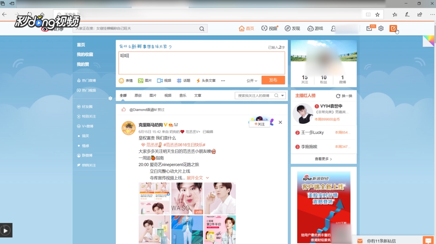Open the 公开 visibility dropdown
This screenshot has width=436, height=244.
coord(252,81)
